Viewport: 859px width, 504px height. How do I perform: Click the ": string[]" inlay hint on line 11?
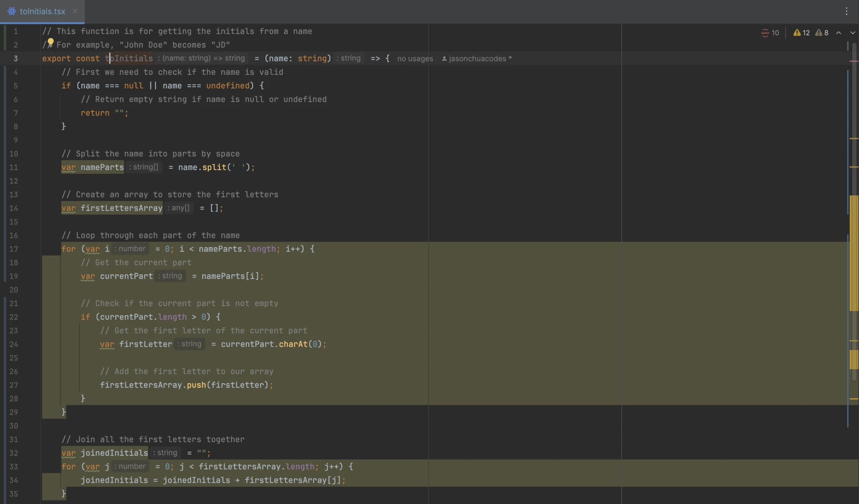(x=144, y=167)
